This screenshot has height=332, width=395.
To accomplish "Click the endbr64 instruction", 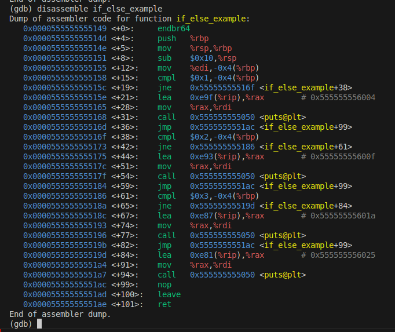I will point(174,28).
